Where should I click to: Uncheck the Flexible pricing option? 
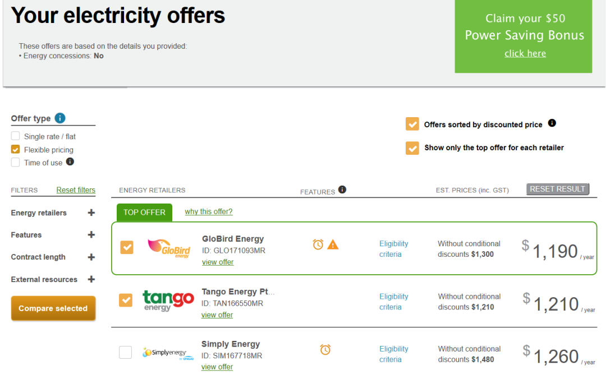point(16,149)
